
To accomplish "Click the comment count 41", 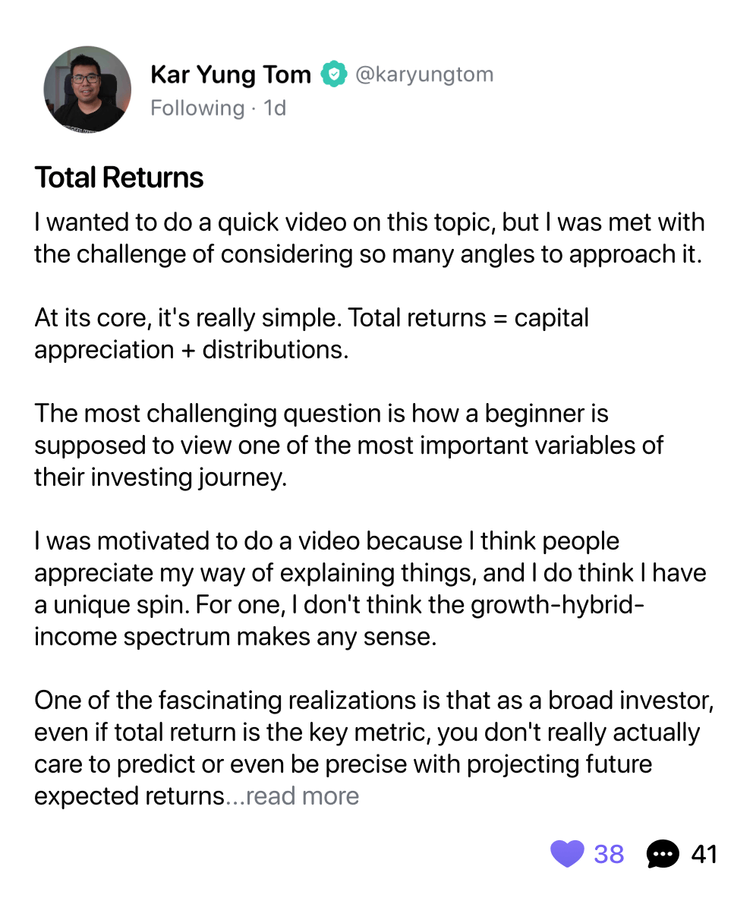I will tap(704, 854).
